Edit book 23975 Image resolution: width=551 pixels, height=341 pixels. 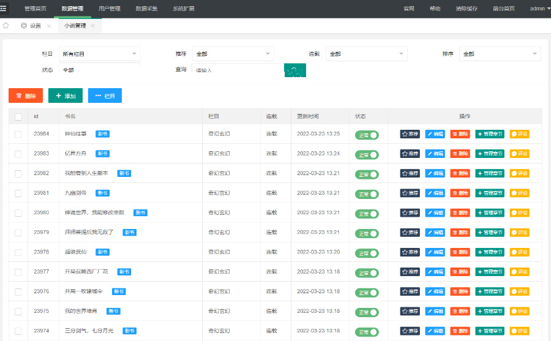(x=435, y=311)
